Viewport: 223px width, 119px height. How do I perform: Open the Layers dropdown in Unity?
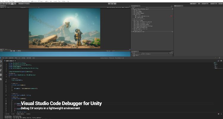coord(214,4)
